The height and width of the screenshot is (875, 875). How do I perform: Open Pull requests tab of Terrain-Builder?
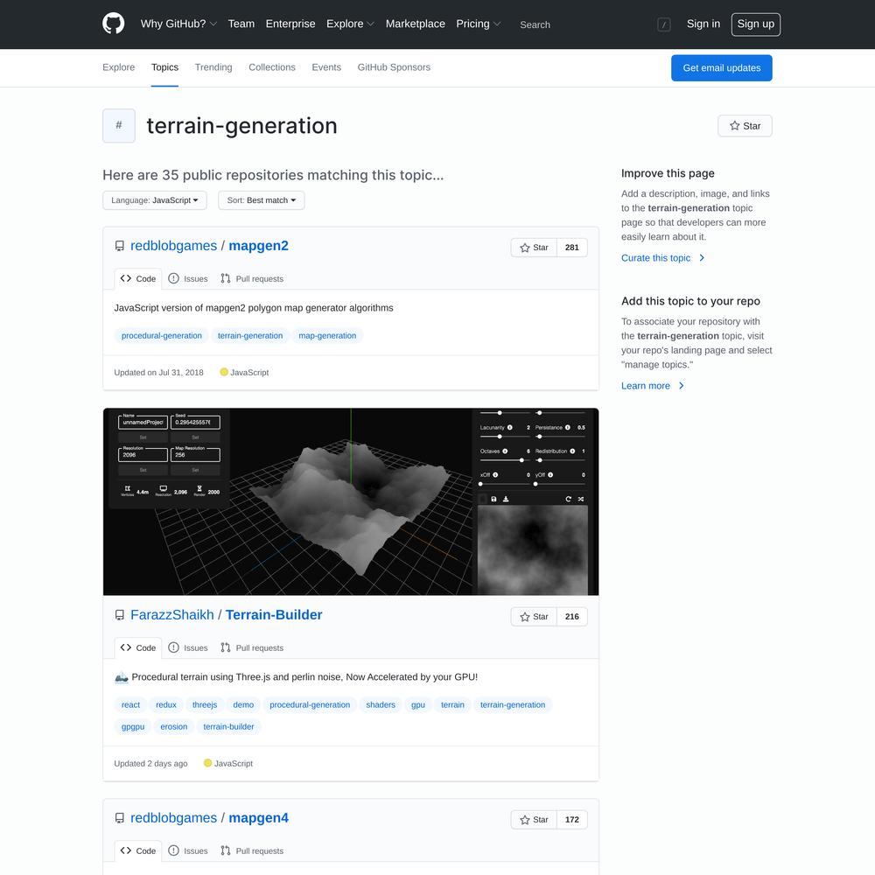pyautogui.click(x=252, y=647)
